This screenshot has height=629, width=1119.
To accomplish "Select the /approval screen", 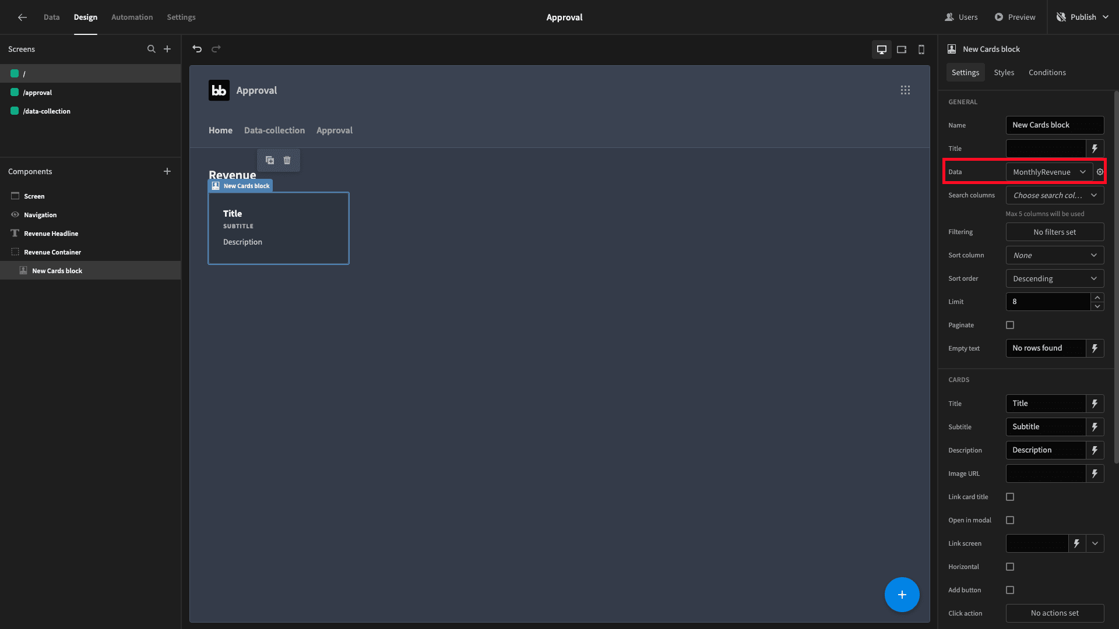I will [90, 93].
